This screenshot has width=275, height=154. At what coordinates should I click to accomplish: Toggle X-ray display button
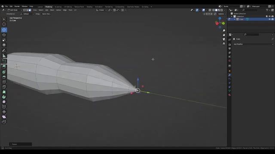point(210,10)
